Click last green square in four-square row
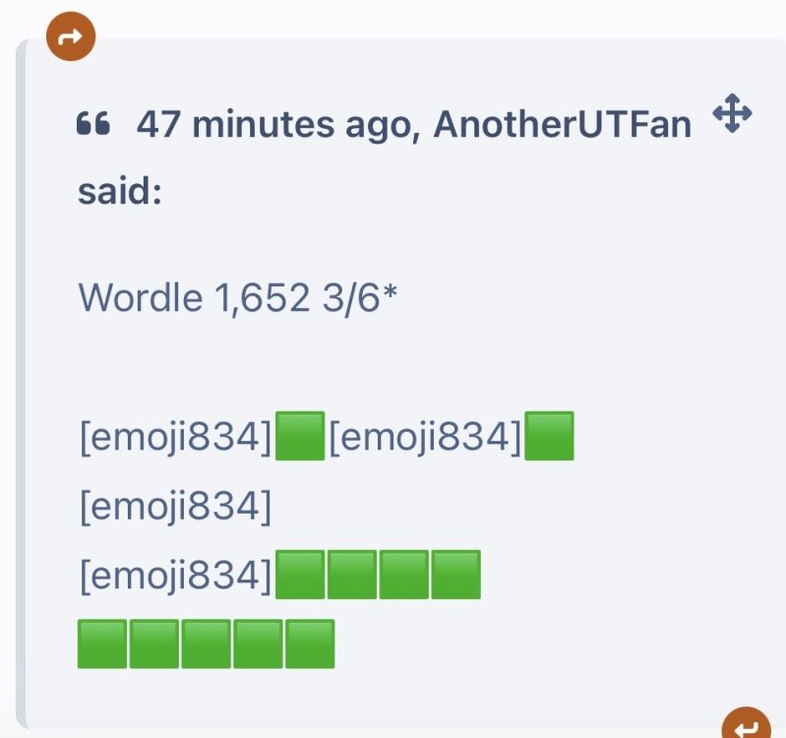 tap(455, 576)
